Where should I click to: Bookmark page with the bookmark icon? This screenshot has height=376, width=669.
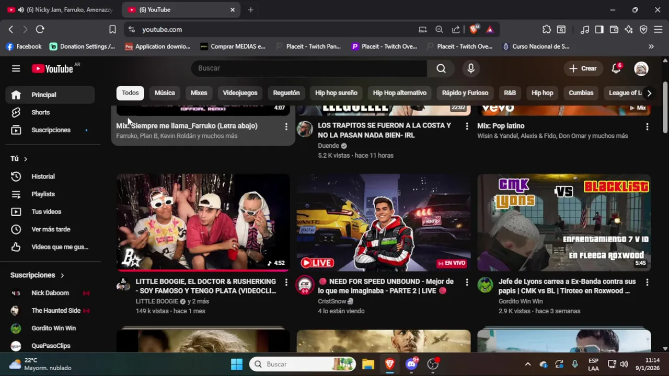tap(112, 29)
